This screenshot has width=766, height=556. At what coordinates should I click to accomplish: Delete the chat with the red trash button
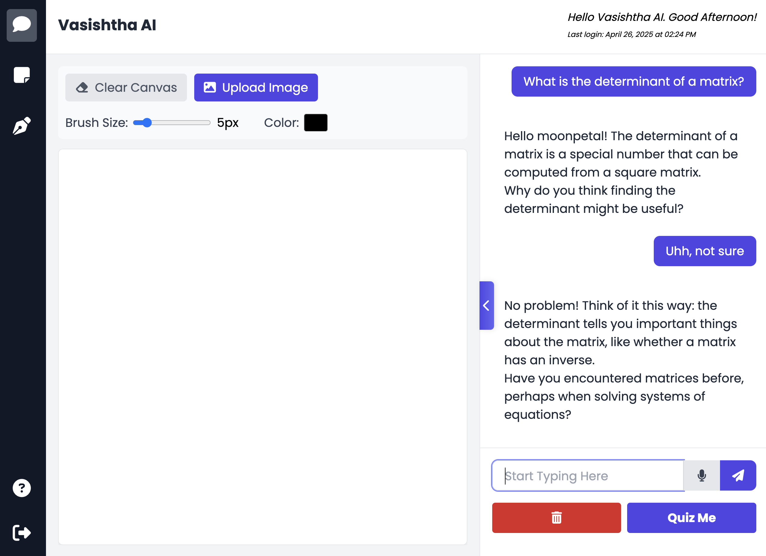(x=556, y=518)
